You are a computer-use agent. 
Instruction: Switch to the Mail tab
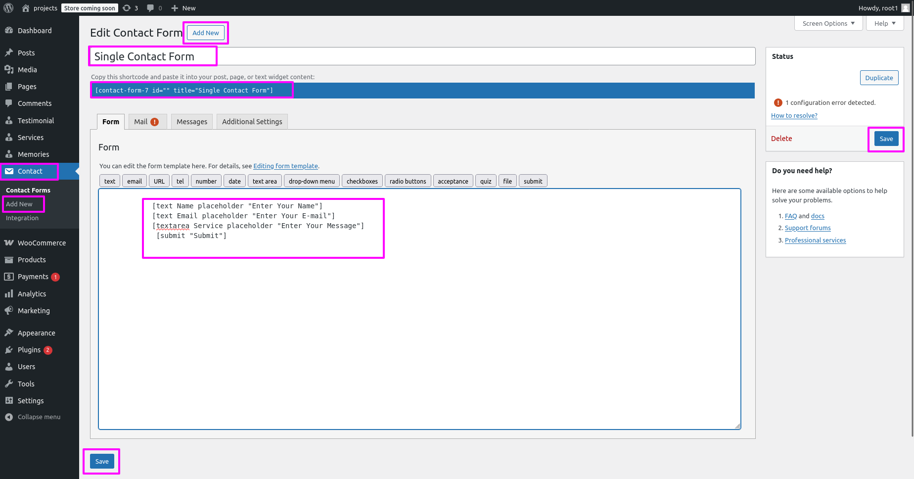146,122
